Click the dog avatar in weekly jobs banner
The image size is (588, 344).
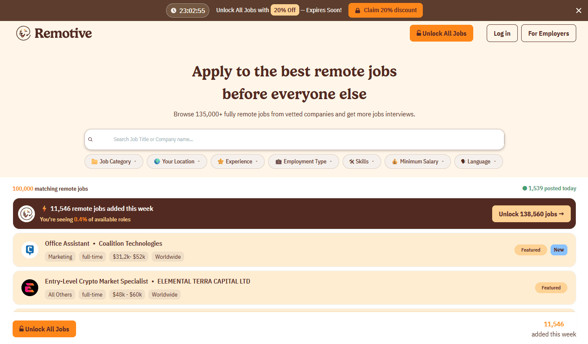coord(26,214)
